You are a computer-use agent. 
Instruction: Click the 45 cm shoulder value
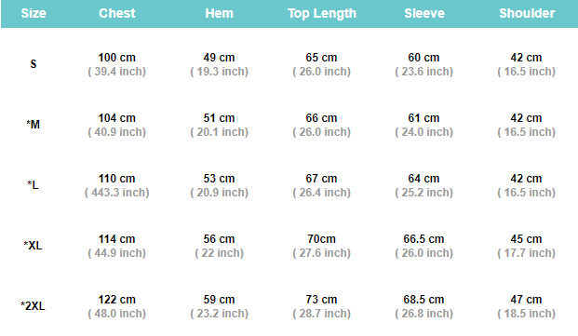526,239
